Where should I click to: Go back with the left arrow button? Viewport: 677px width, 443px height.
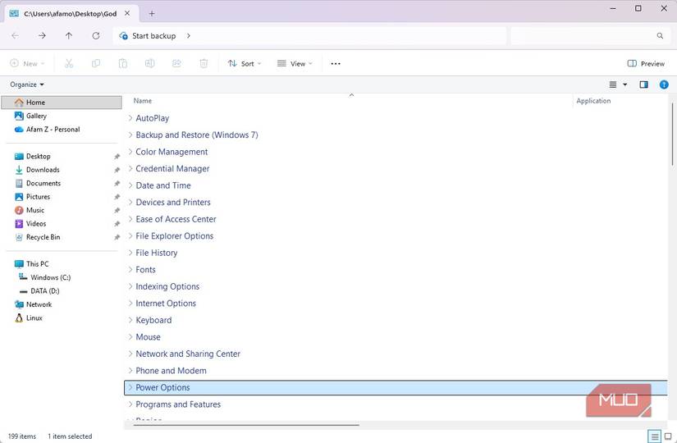[x=15, y=36]
